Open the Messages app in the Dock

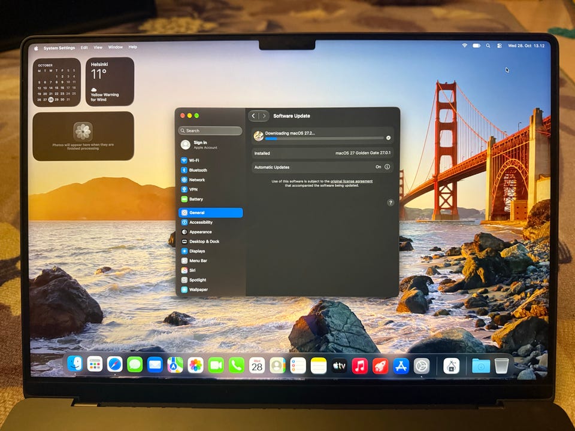point(135,365)
